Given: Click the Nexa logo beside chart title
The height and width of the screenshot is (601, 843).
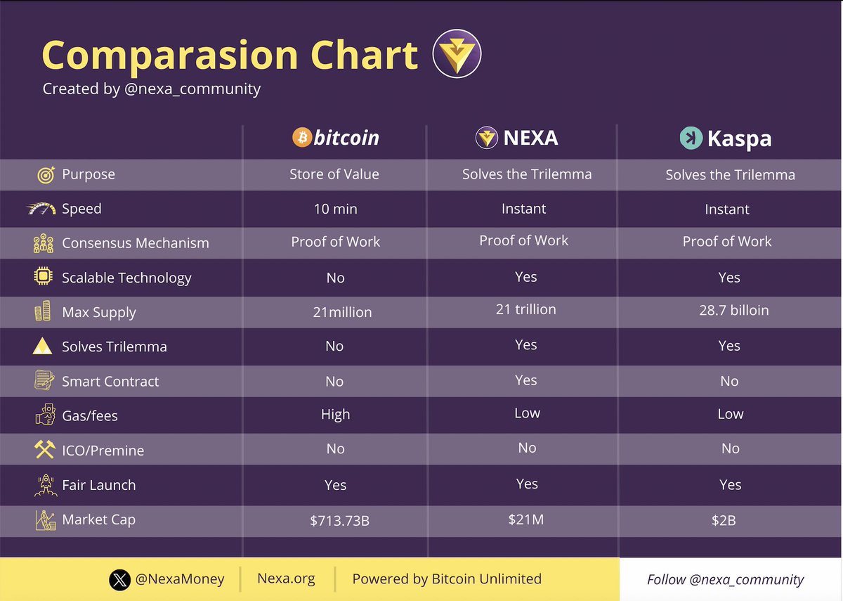Looking at the screenshot, I should [x=457, y=53].
